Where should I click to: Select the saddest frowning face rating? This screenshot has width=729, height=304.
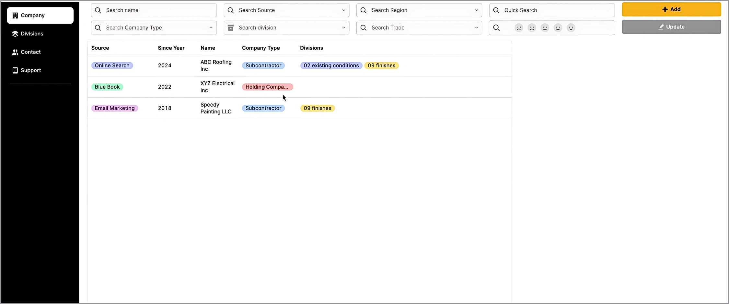click(519, 28)
